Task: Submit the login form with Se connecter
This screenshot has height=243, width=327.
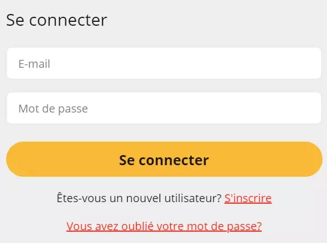Action: pyautogui.click(x=164, y=159)
